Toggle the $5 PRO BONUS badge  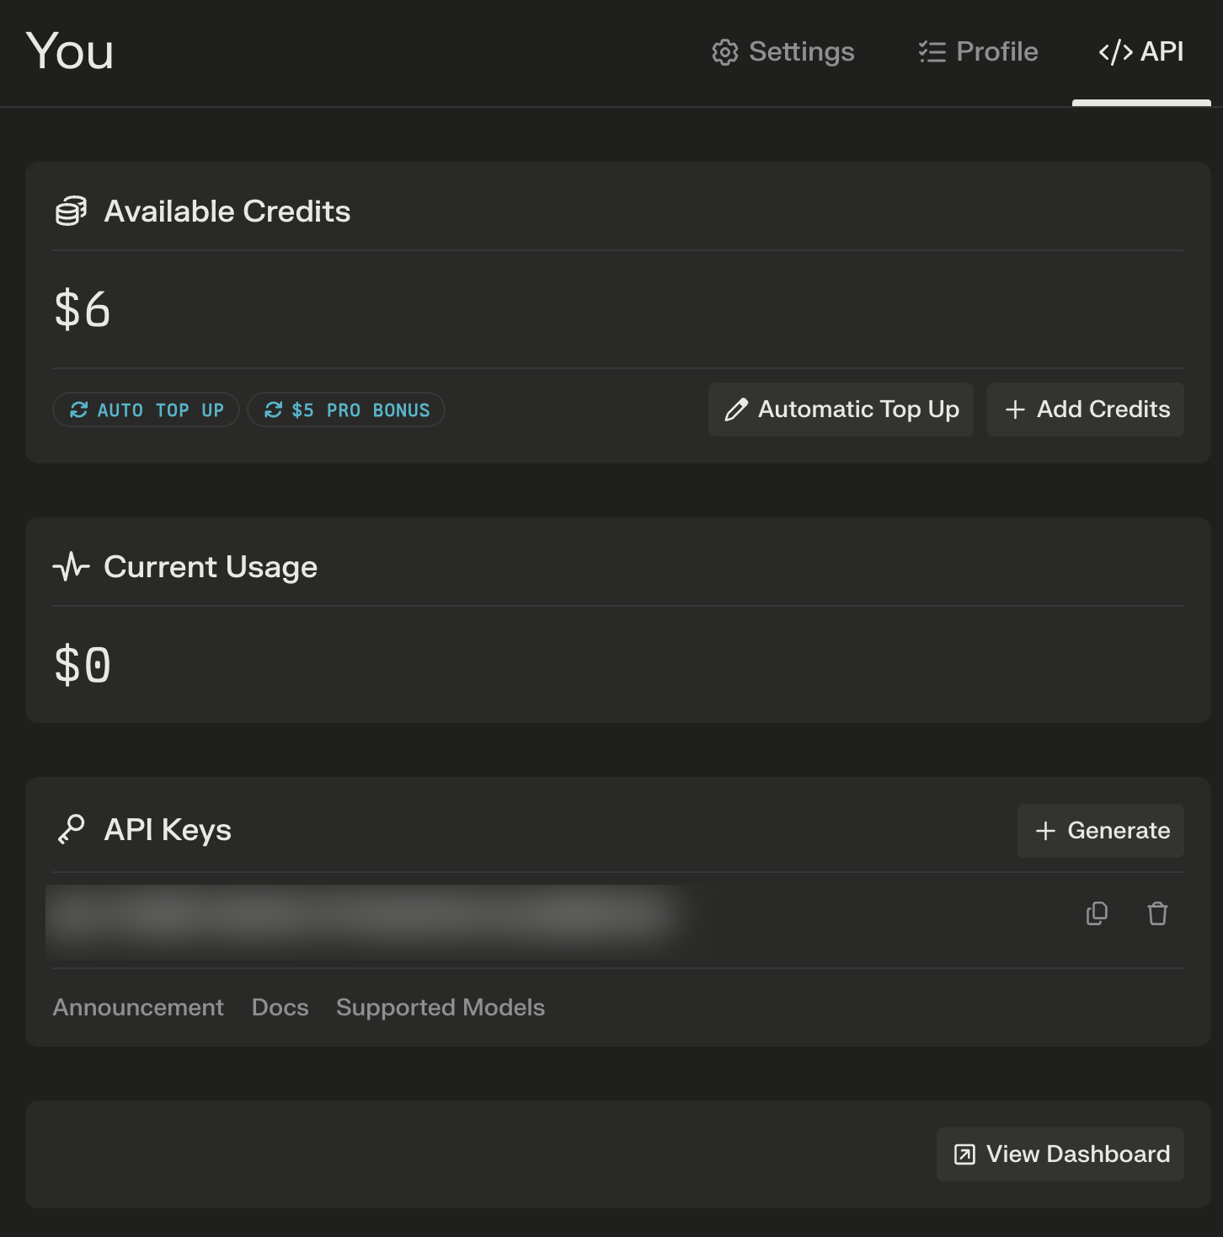pos(346,410)
